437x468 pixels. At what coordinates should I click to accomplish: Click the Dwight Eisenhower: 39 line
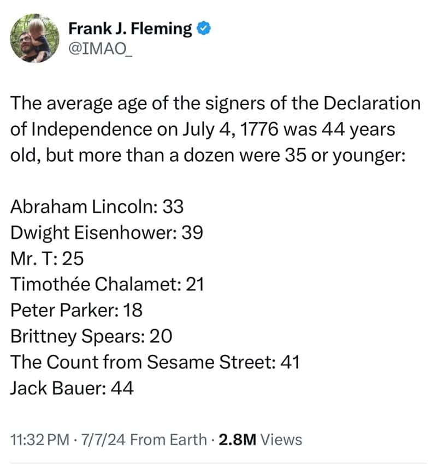point(107,232)
